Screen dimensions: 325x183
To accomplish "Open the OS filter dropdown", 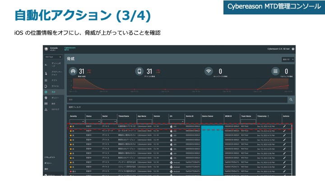I will [177, 122].
